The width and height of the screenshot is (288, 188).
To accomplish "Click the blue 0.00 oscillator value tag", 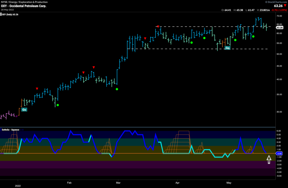I will coord(279,153).
